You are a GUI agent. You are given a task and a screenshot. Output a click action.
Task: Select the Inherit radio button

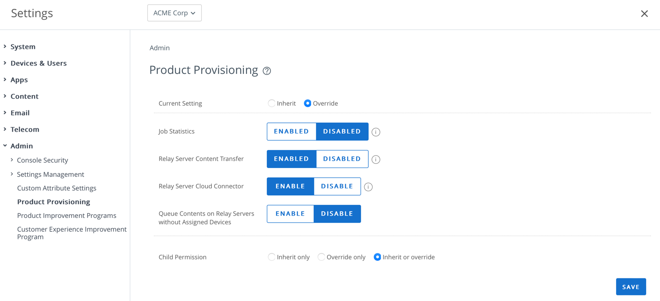pos(271,103)
